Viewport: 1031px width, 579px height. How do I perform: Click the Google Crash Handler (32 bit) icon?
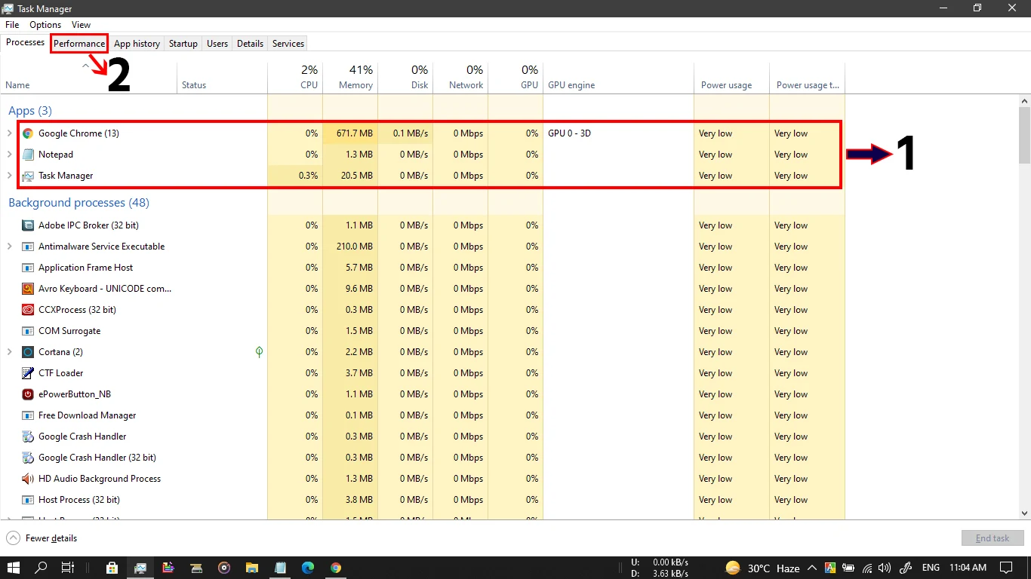point(28,458)
